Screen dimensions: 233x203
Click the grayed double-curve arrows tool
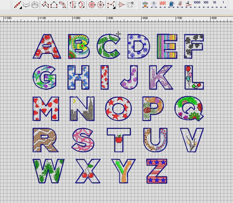[26, 5]
